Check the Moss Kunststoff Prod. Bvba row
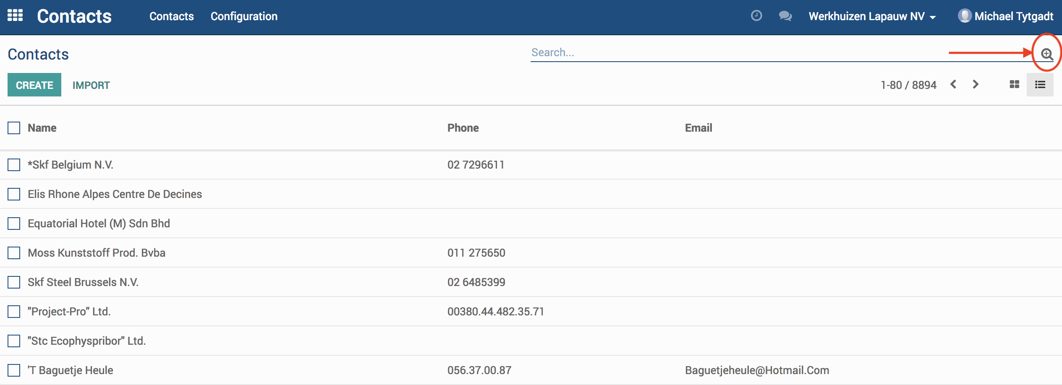1062x385 pixels. (x=14, y=253)
